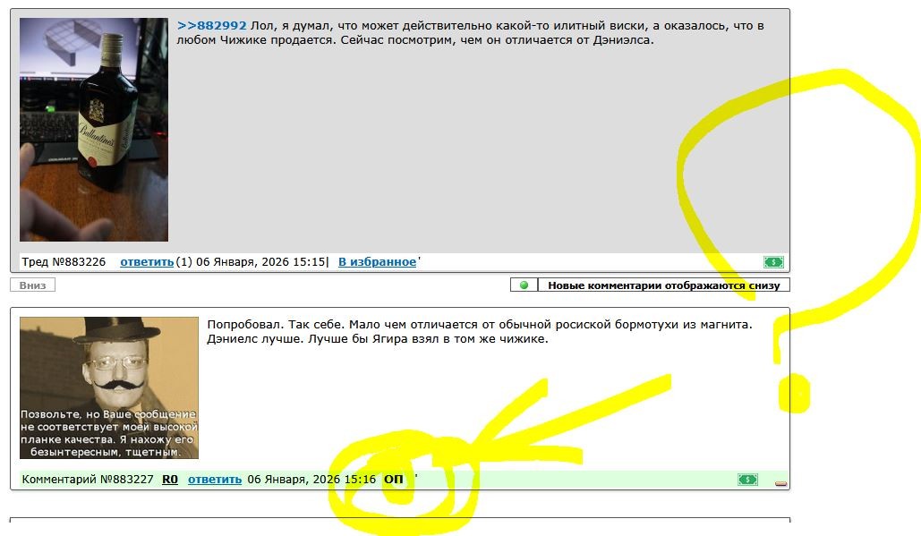Click 'Новые комментарии отображаются снизу' button
The width and height of the screenshot is (921, 536).
pos(663,285)
